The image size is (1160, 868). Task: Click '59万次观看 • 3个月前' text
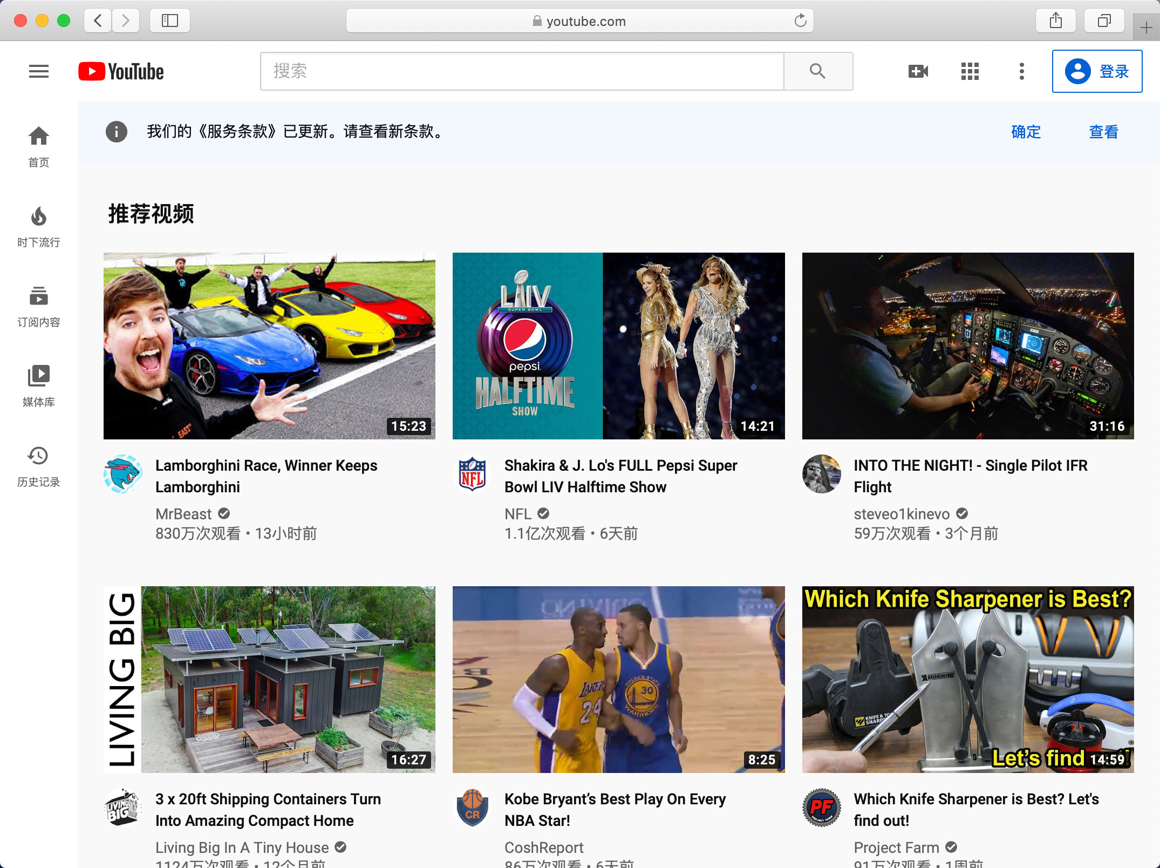tap(926, 533)
